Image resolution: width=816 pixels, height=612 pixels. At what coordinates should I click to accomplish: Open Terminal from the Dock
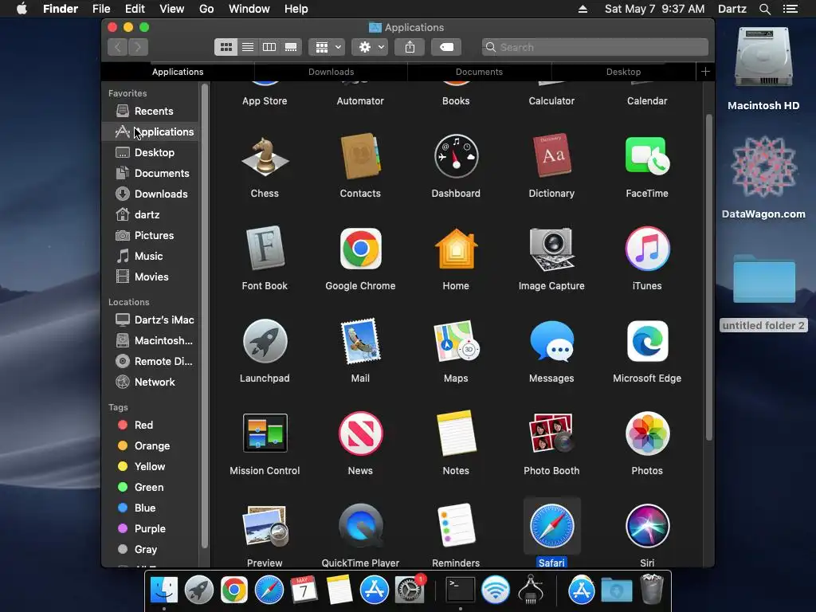pyautogui.click(x=461, y=590)
